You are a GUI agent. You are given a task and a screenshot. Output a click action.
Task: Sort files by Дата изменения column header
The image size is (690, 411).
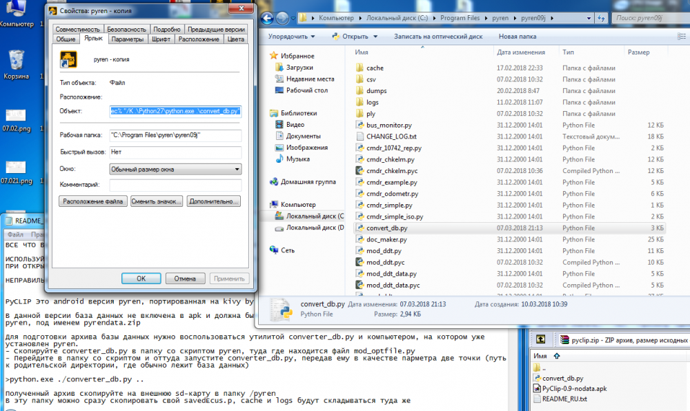pyautogui.click(x=521, y=52)
